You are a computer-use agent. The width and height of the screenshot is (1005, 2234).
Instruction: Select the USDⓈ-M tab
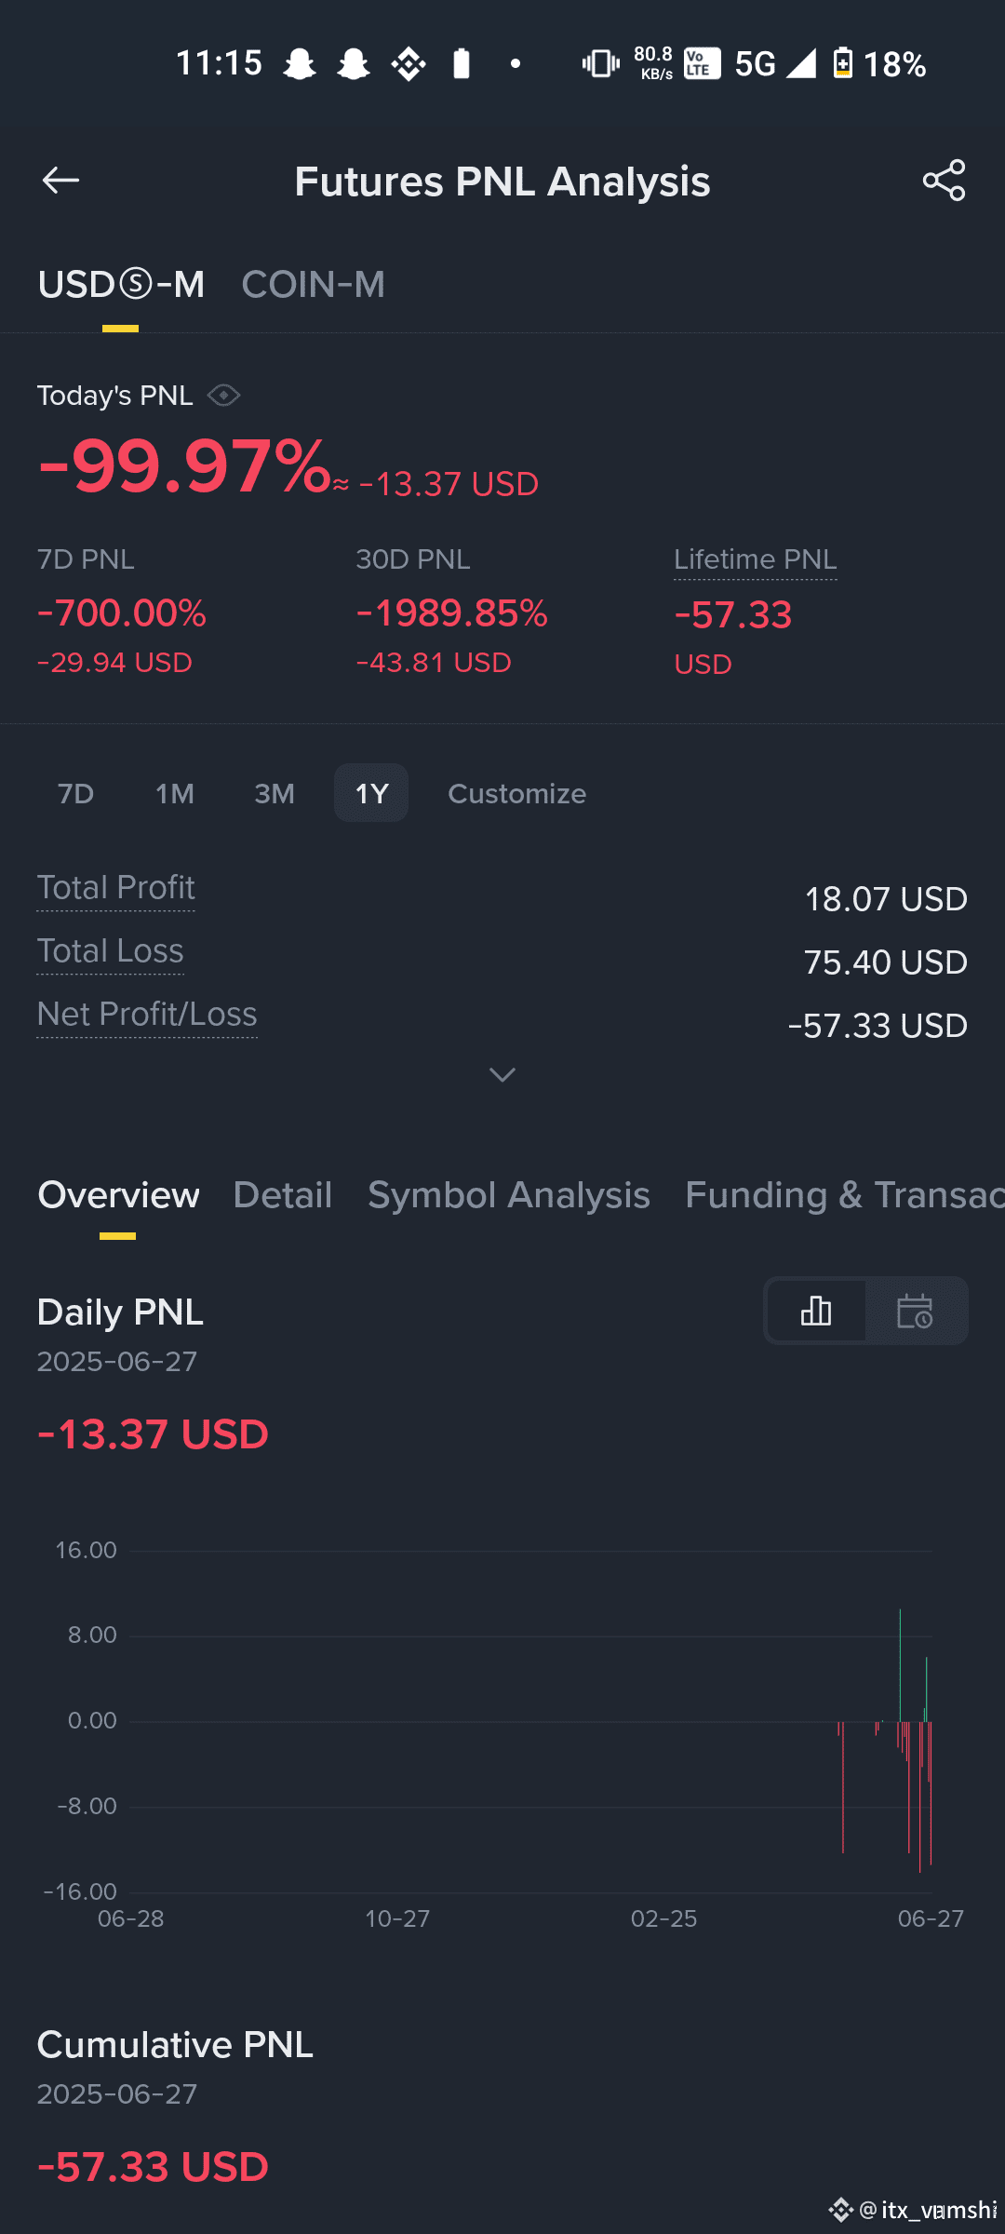coord(121,285)
